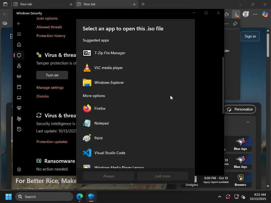Click the Dismiss link
The width and height of the screenshot is (271, 203).
tap(43, 96)
